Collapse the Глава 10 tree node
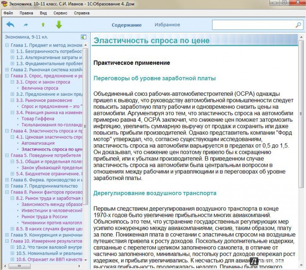 pos(7,241)
